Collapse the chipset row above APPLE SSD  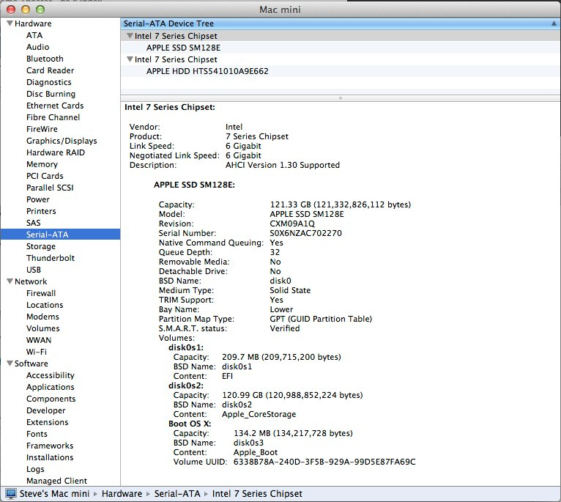(x=130, y=36)
